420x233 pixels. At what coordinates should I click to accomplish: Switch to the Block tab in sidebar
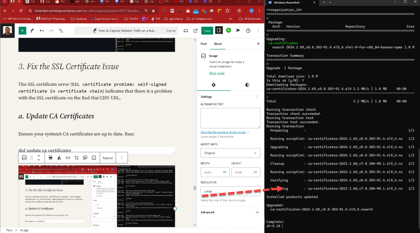coord(218,43)
